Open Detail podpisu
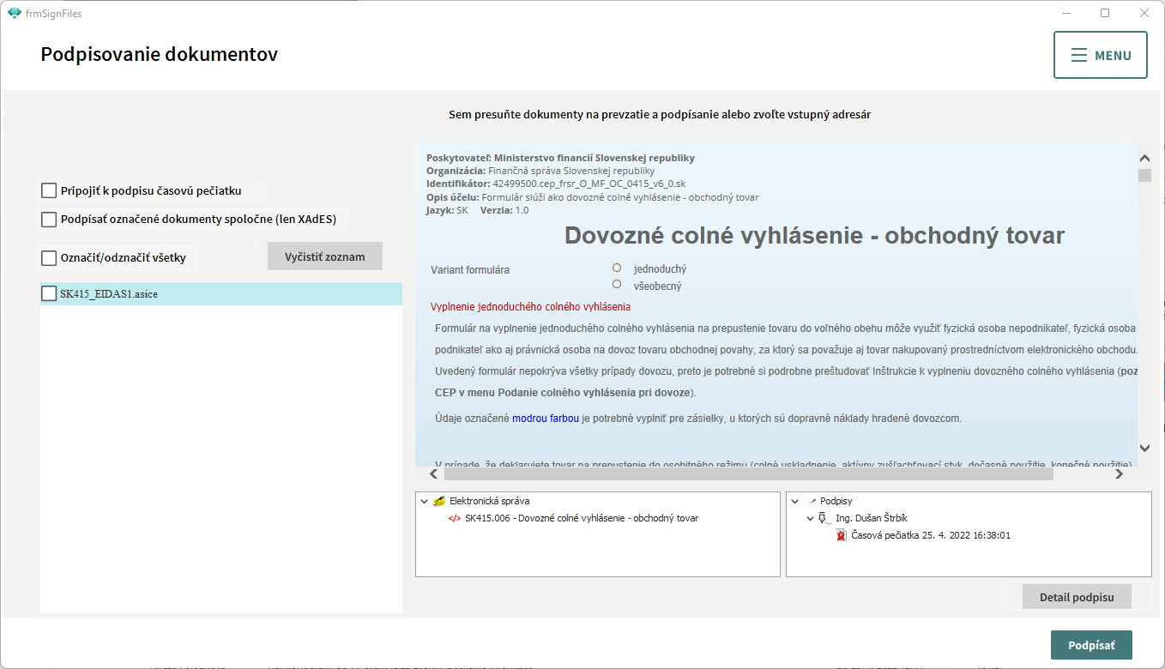Viewport: 1165px width, 669px height. (x=1076, y=597)
